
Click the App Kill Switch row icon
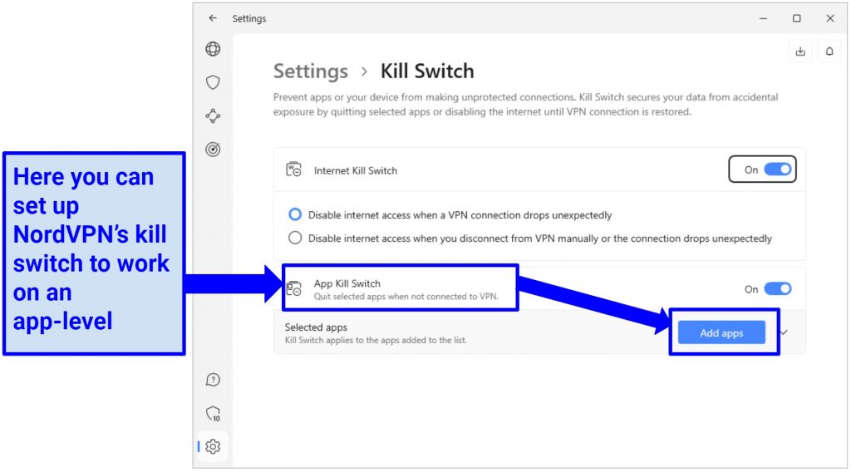[293, 288]
